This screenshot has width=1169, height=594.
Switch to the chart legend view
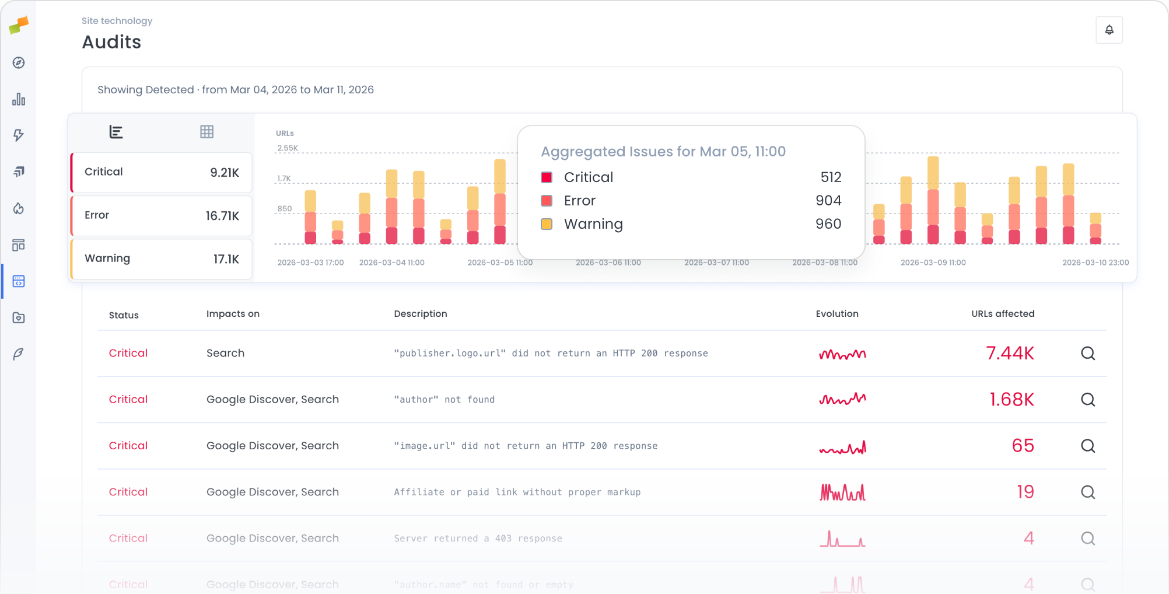tap(116, 132)
